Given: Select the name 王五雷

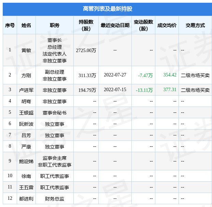Looking at the screenshot, I should click(x=26, y=187).
